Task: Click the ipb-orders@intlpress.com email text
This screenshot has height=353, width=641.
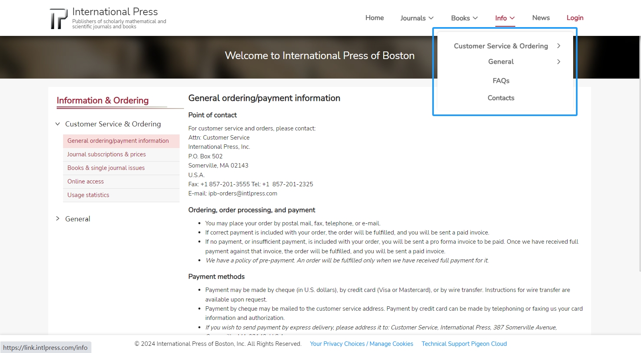Action: coord(243,193)
